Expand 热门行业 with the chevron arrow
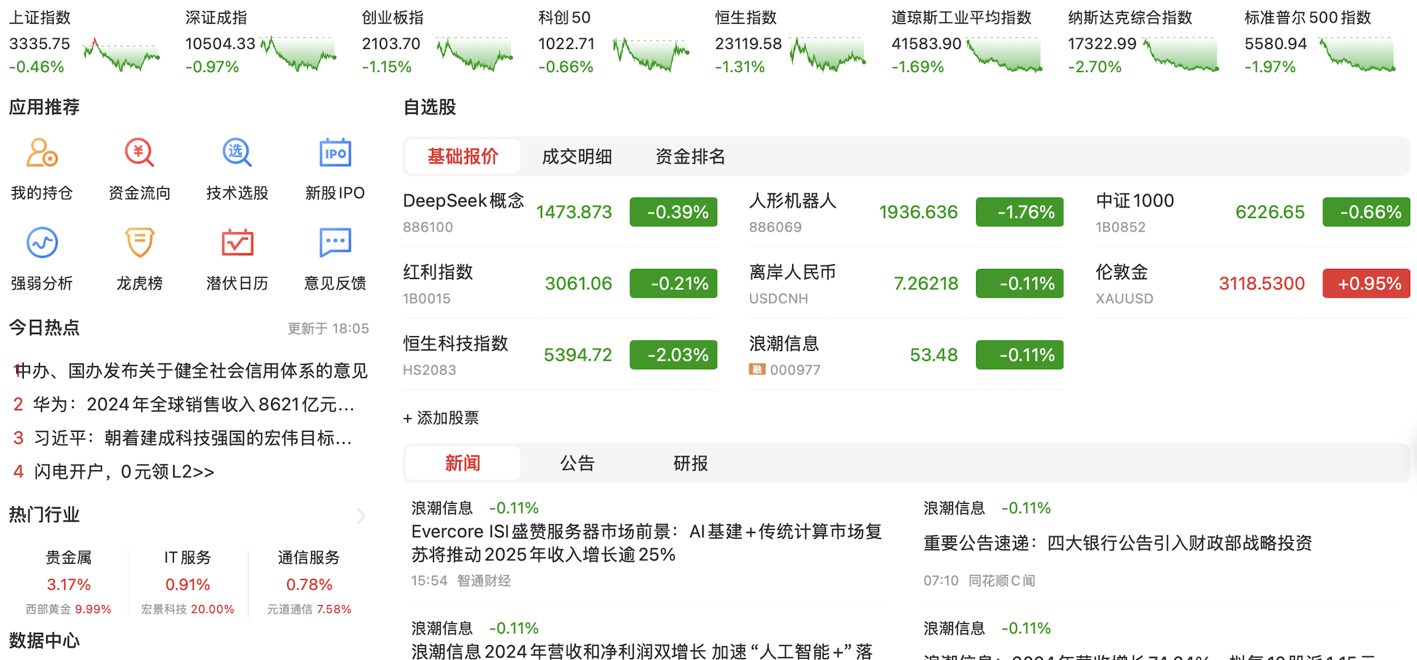Image resolution: width=1417 pixels, height=660 pixels. coord(361,516)
